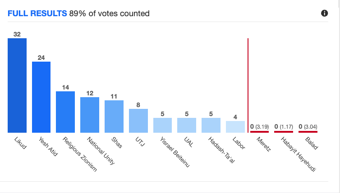This screenshot has height=193, width=340.
Task: Click the Labor bar with 4 seats
Action: click(235, 126)
